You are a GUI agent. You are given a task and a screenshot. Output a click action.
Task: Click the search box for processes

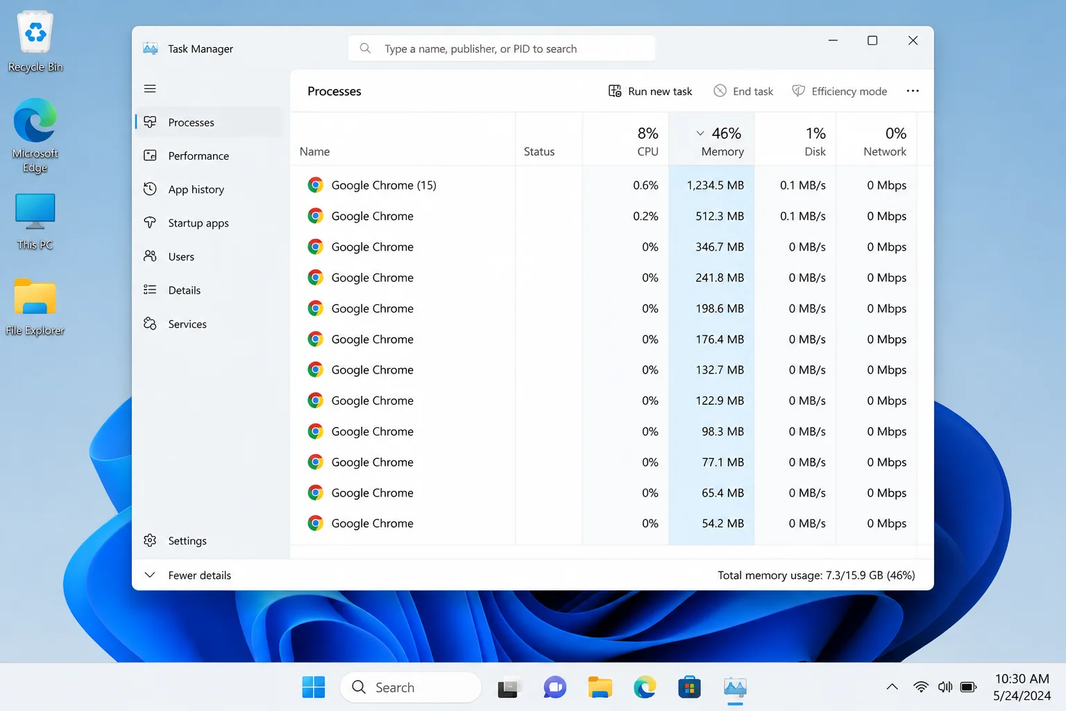(502, 49)
